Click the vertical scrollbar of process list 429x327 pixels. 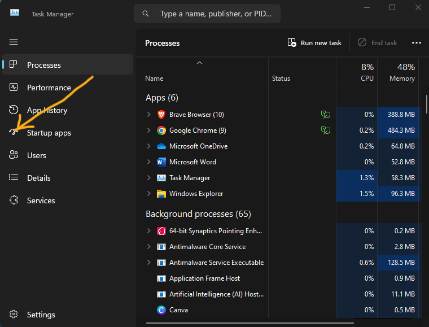click(x=426, y=104)
